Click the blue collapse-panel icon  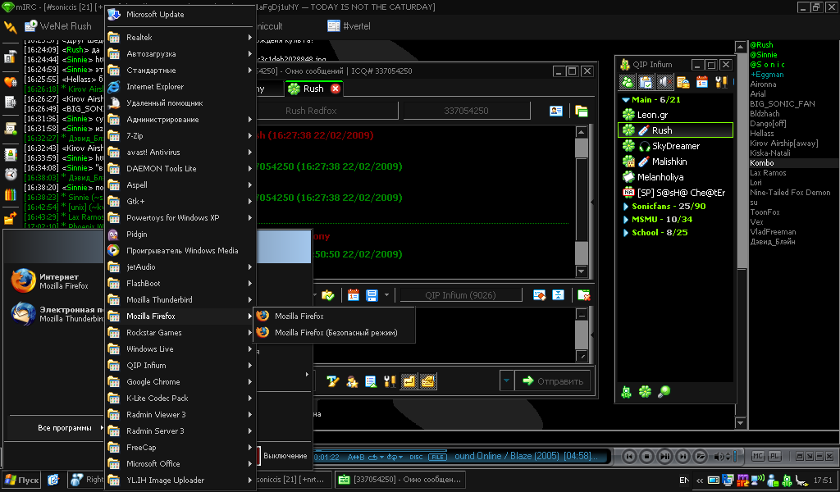coord(558,295)
